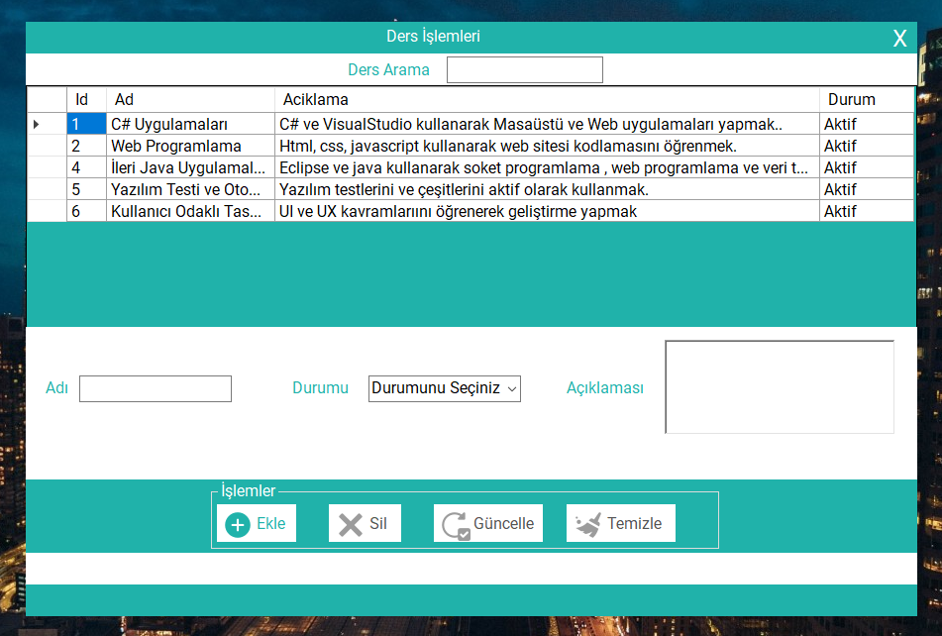Select the cell with Id 1
The width and height of the screenshot is (942, 636).
[86, 124]
